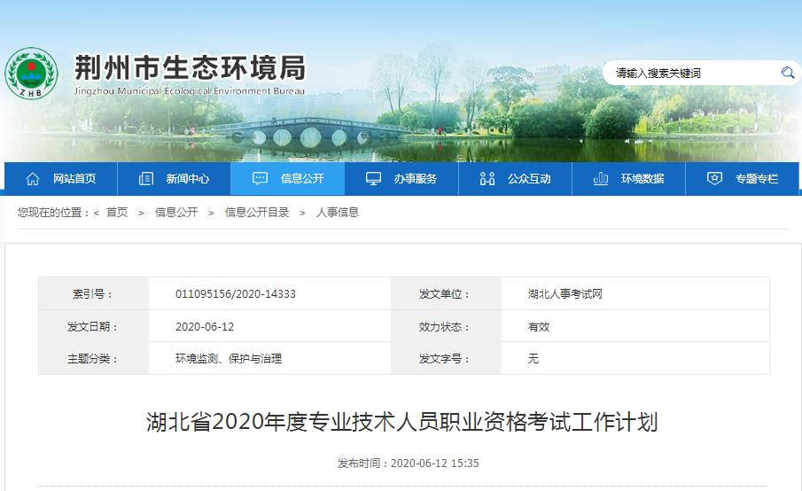Open 环境数据 navigation item
Viewport: 802px width, 491px height.
[x=642, y=179]
